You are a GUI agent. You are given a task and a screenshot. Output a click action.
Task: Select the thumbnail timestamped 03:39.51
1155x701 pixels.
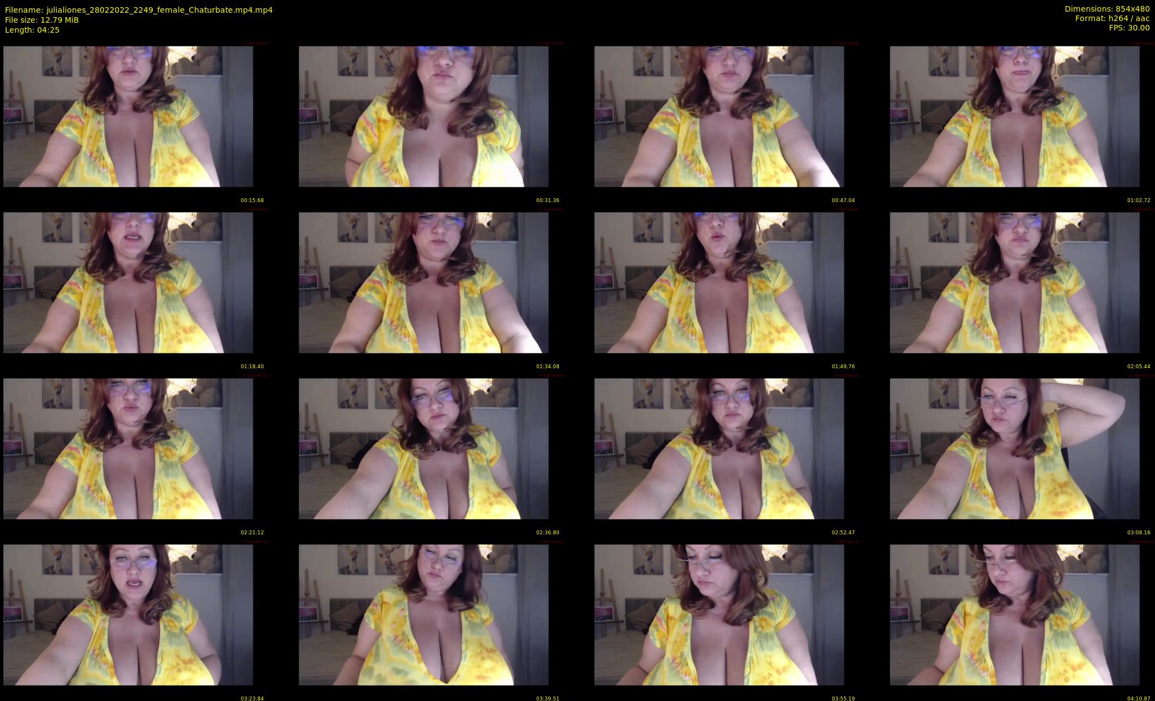pos(423,615)
